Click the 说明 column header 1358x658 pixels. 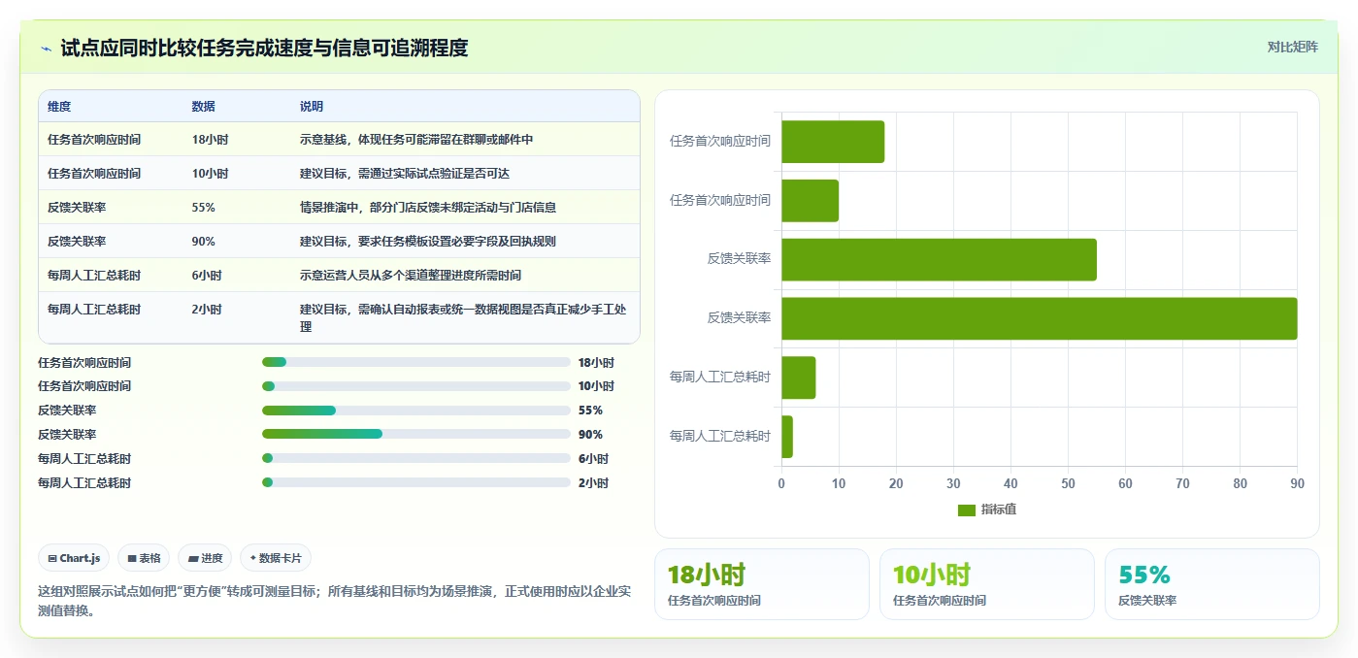312,107
